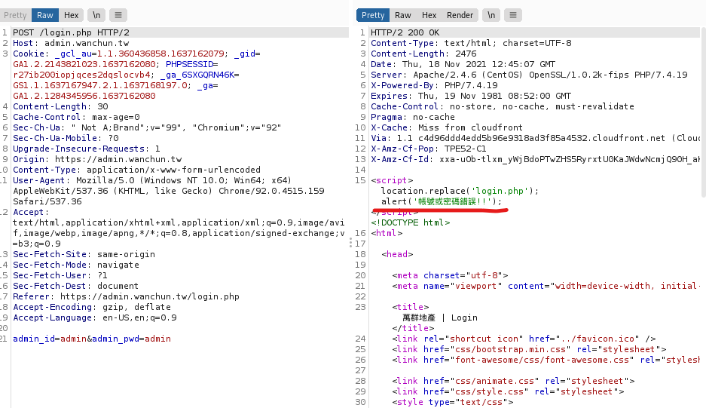Click the 'Expires: Thu, 19 Nov 1981' header
The image size is (706, 408).
471,96
